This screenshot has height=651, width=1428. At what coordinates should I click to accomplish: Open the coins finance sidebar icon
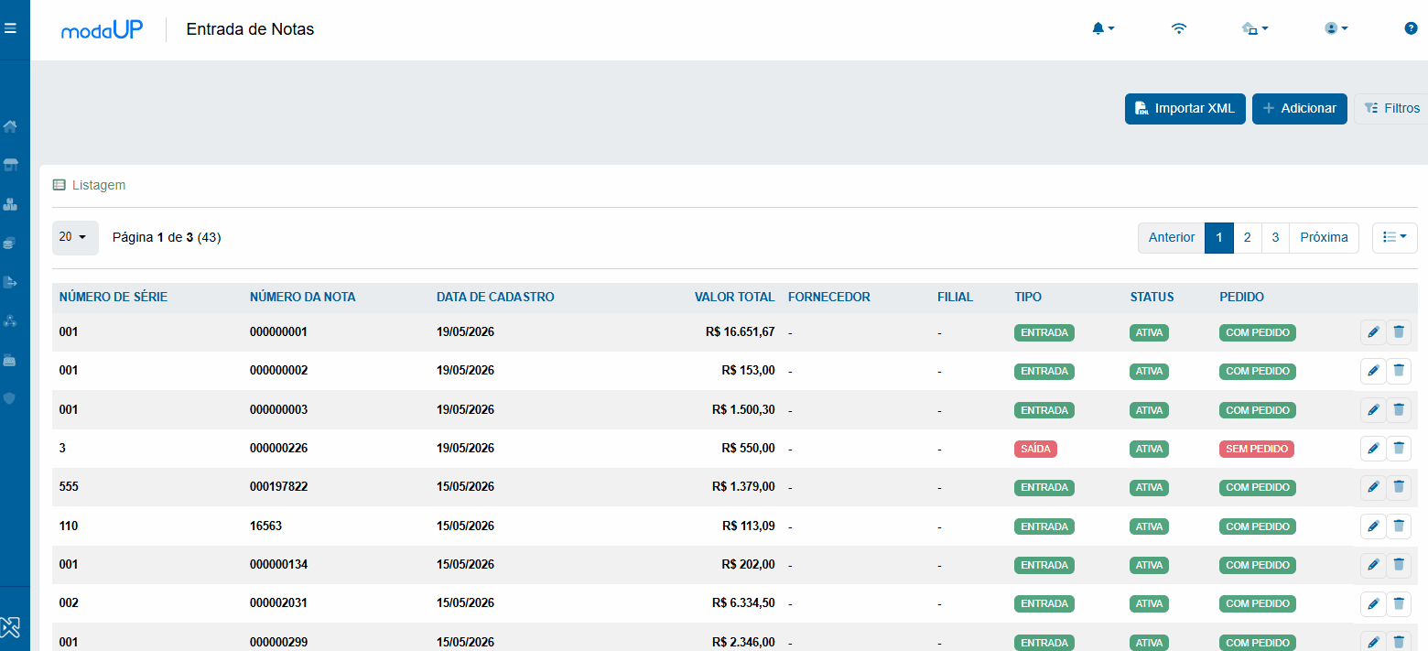11,243
